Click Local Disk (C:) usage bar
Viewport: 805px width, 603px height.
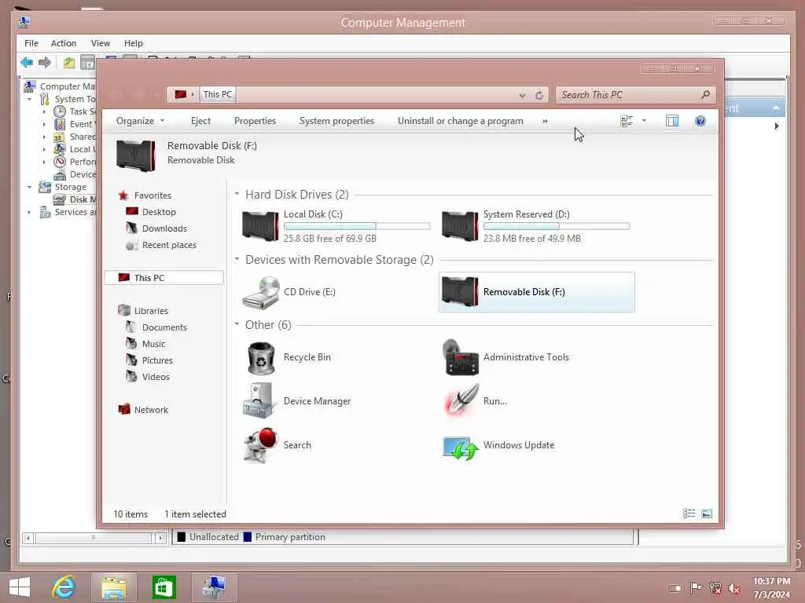point(357,226)
